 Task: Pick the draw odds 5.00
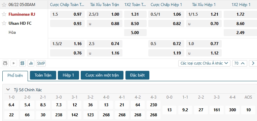[x=135, y=32]
